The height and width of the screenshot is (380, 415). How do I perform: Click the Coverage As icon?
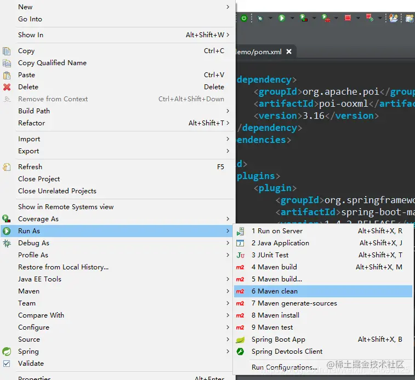pos(7,219)
